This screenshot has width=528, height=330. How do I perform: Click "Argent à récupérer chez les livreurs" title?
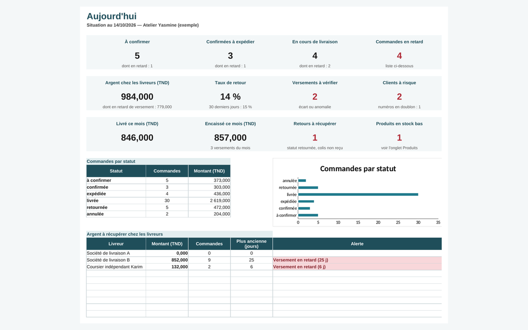pyautogui.click(x=125, y=234)
